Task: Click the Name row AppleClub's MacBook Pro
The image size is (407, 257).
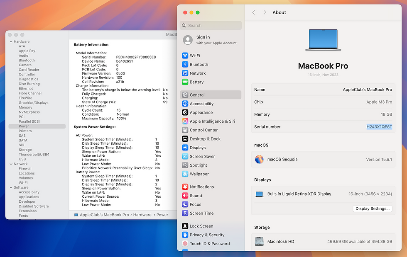Action: coord(323,90)
